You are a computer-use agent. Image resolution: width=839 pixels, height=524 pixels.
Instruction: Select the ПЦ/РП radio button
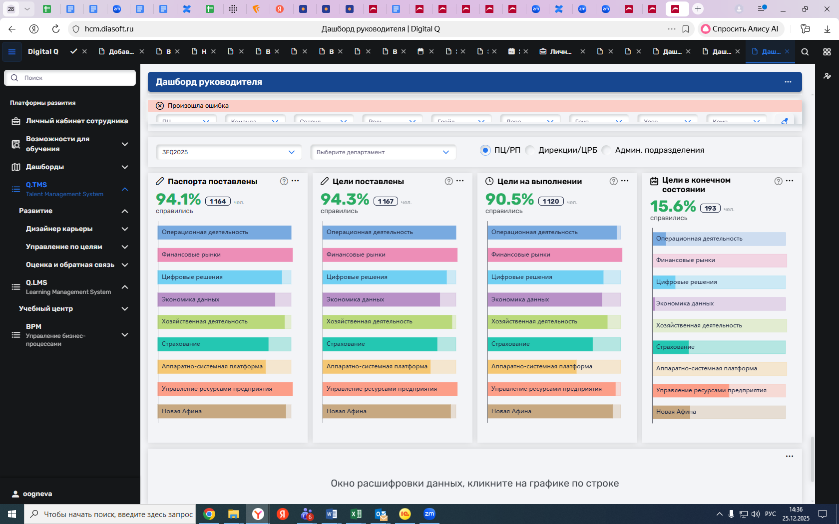click(485, 150)
